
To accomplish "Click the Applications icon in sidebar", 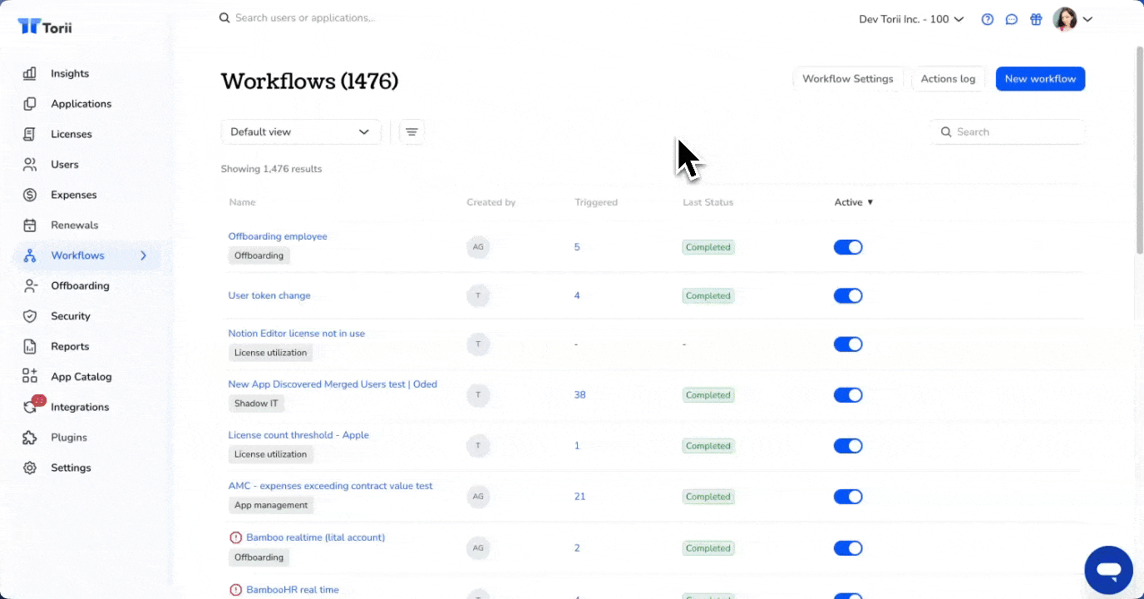I will pyautogui.click(x=30, y=104).
